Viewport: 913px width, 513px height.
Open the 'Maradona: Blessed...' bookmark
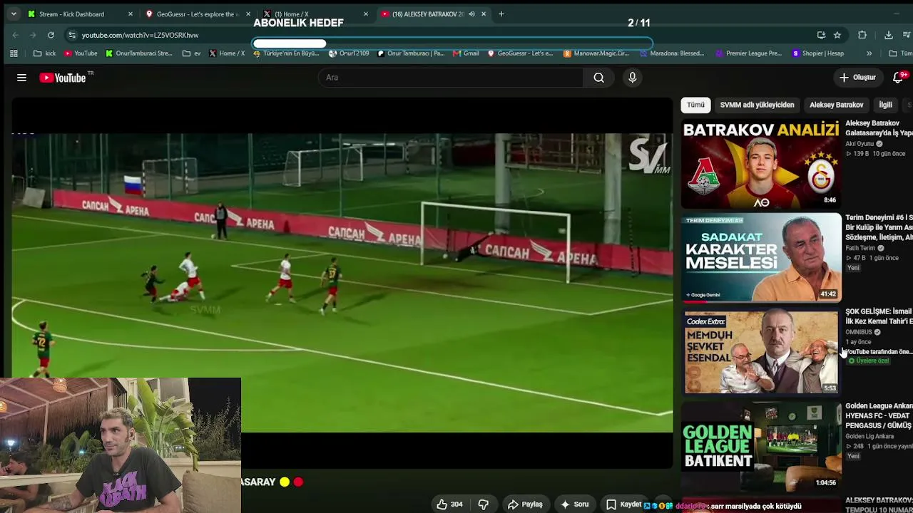pyautogui.click(x=672, y=53)
